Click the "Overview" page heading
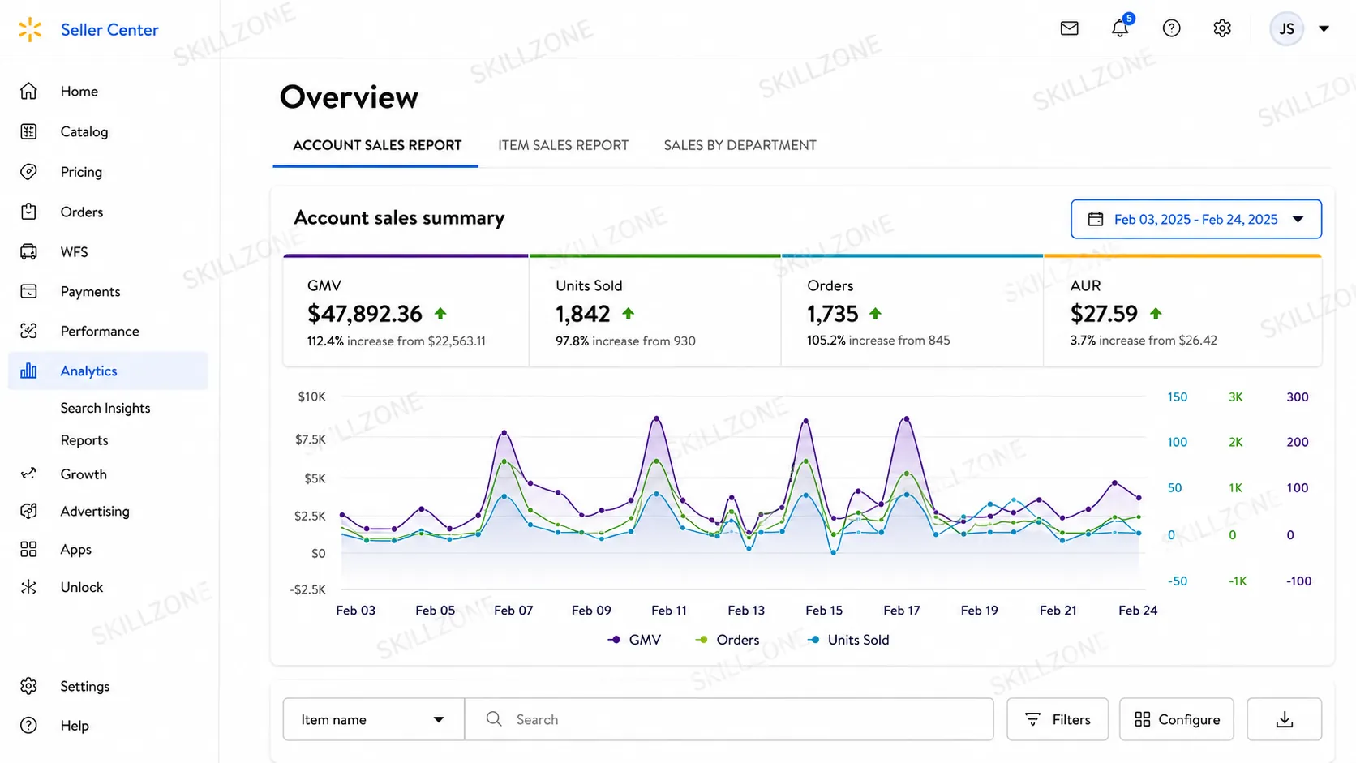Screen dimensions: 1356x763 [x=350, y=97]
